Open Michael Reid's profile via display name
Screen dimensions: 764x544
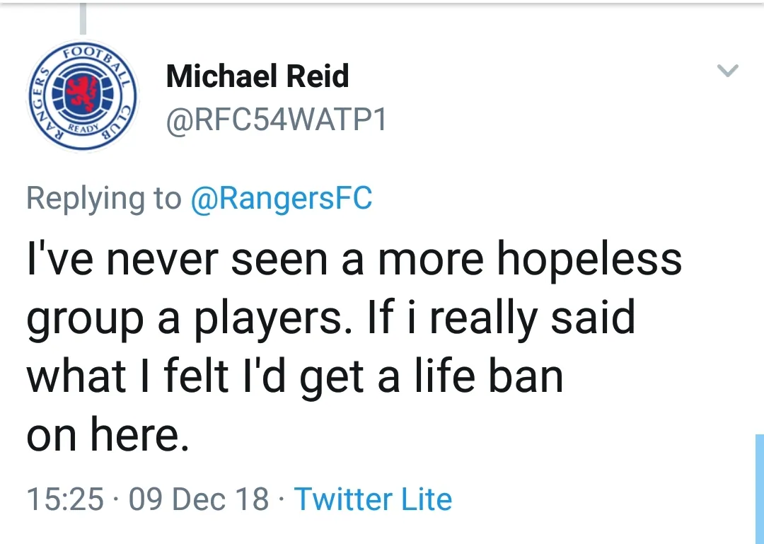coord(257,76)
